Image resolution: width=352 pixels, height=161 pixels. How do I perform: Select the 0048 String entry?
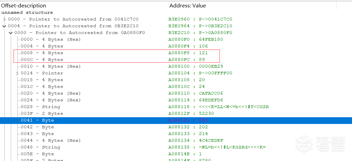(x=40, y=147)
